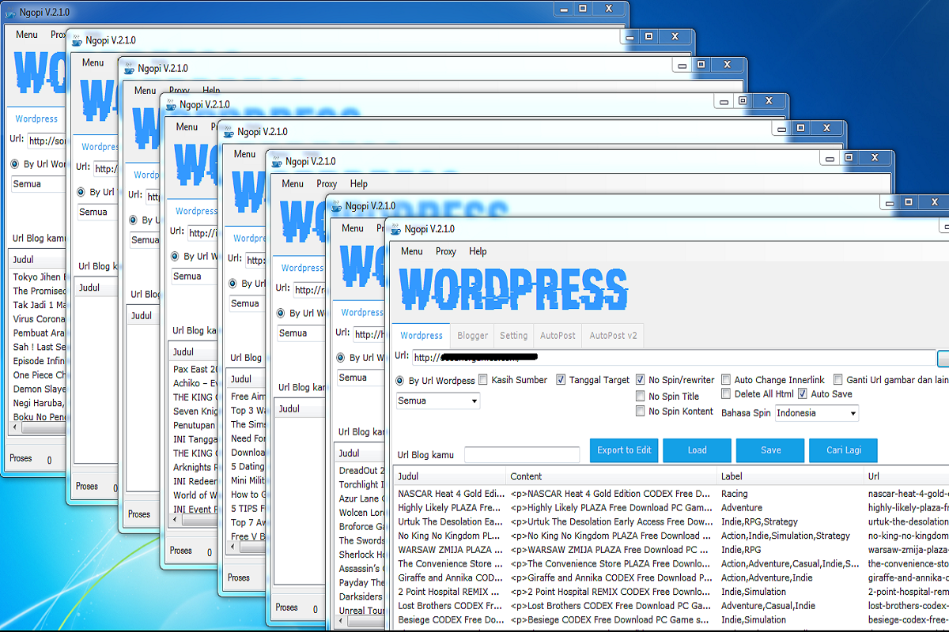Open Proxy menu in the window behind the DreadOut window
Image resolution: width=949 pixels, height=632 pixels.
[327, 183]
